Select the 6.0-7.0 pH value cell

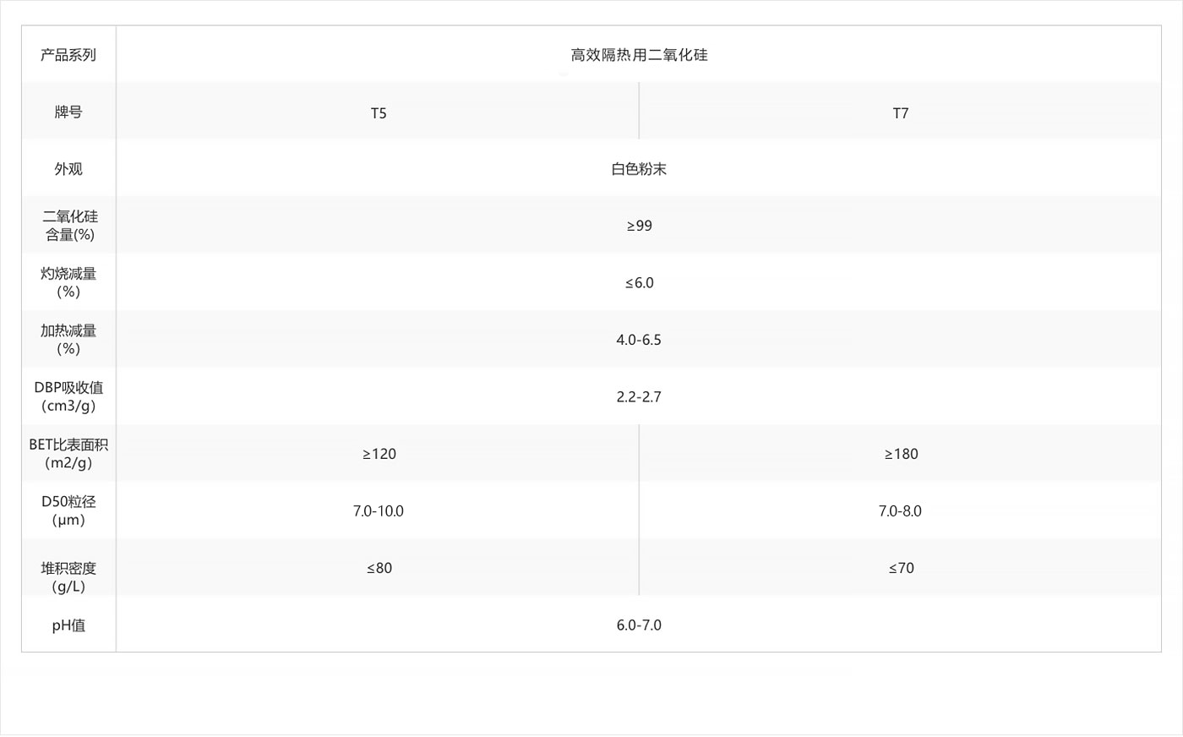coord(639,625)
